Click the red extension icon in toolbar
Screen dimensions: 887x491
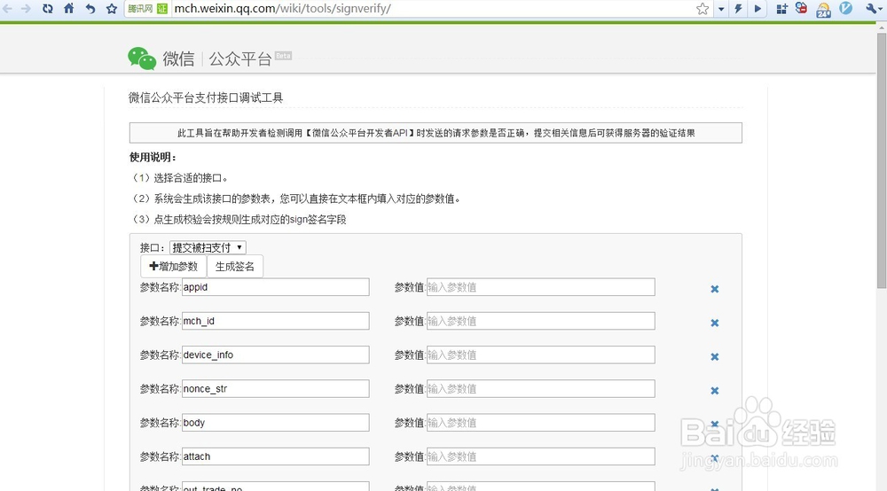click(x=802, y=8)
